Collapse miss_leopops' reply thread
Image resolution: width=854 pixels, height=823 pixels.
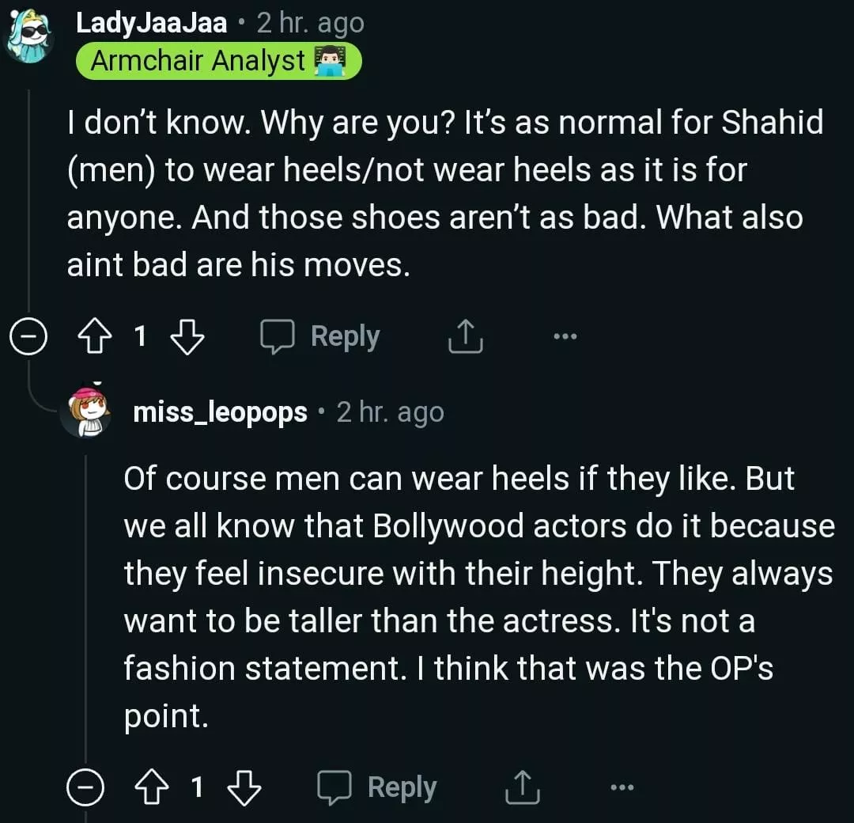click(85, 787)
